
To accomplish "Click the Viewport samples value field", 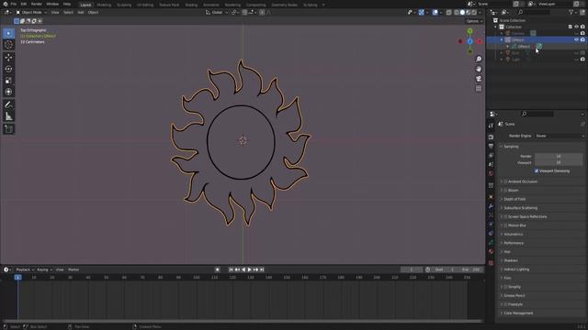I will (559, 163).
